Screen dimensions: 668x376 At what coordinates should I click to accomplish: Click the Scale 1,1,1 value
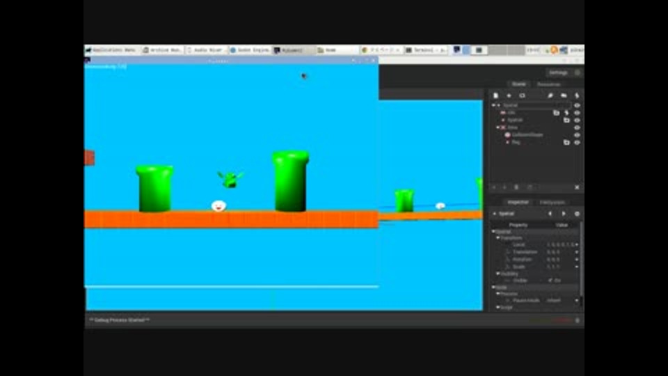click(553, 267)
